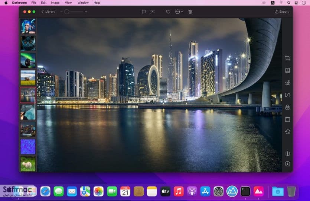Open System Preferences from the Dock

coord(218,191)
